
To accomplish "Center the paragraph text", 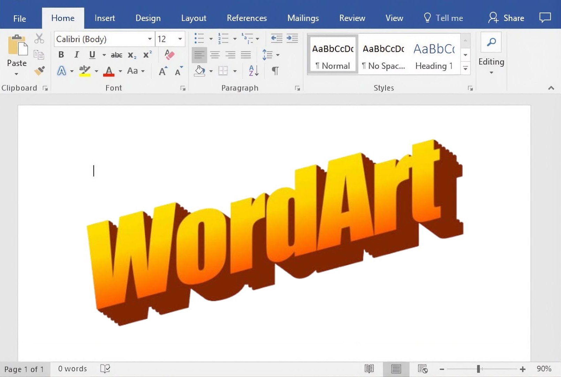I will 215,55.
